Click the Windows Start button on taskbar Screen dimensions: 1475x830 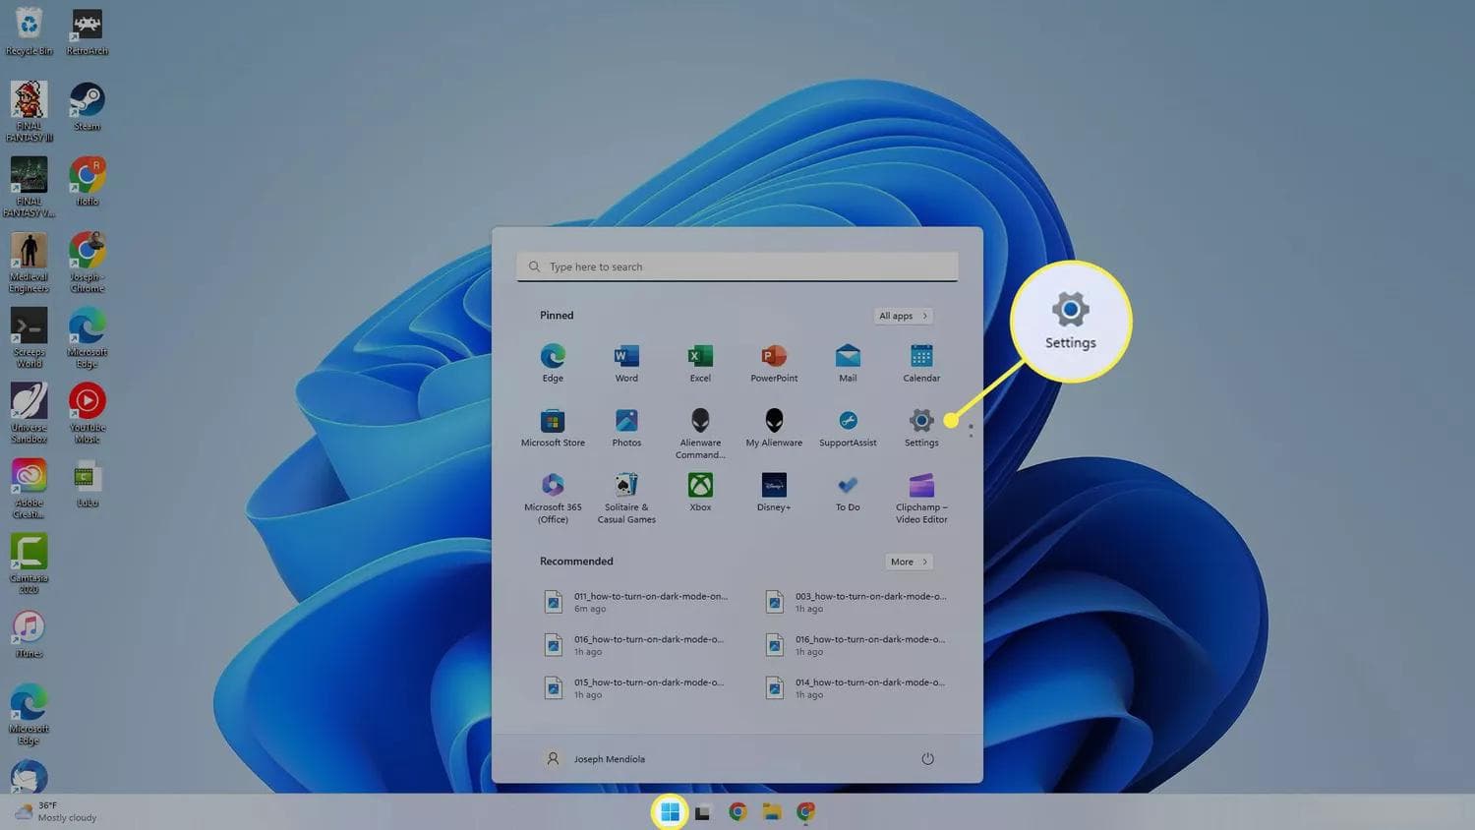coord(670,812)
